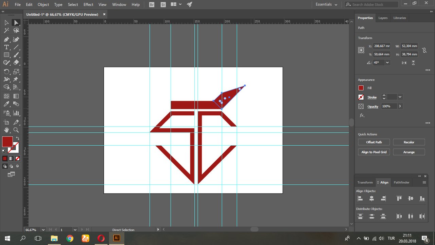Reset to default fill and stroke
Viewport: 435px width, 245px height.
click(x=3, y=151)
